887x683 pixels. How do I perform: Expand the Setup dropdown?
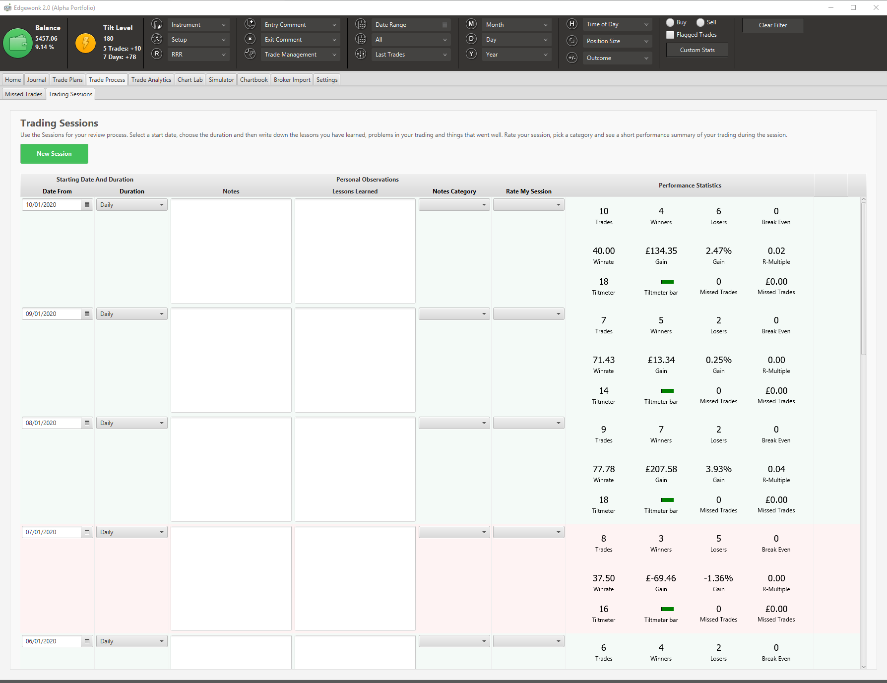[x=198, y=40]
